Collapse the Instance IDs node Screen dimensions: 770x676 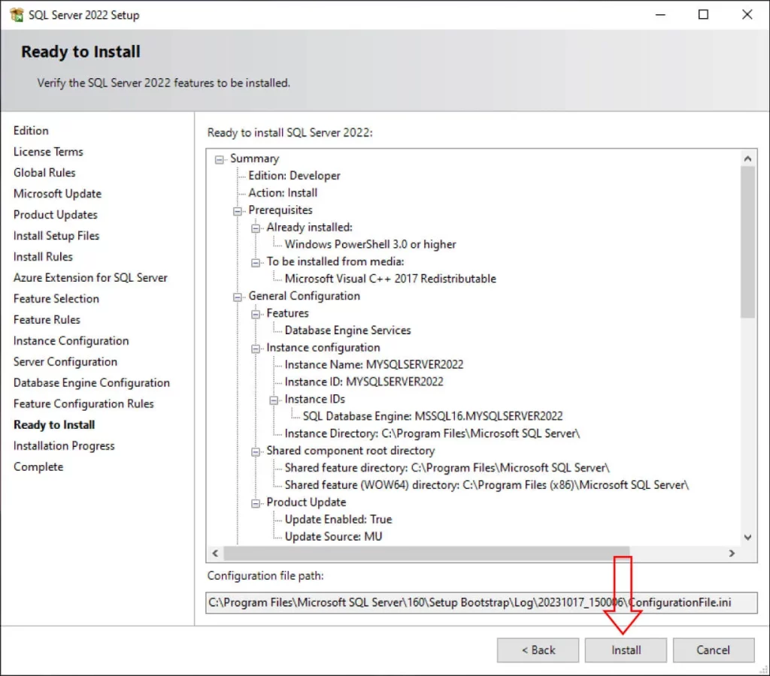273,399
